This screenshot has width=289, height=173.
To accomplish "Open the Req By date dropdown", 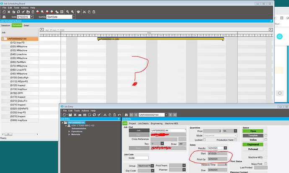I will [225, 148].
